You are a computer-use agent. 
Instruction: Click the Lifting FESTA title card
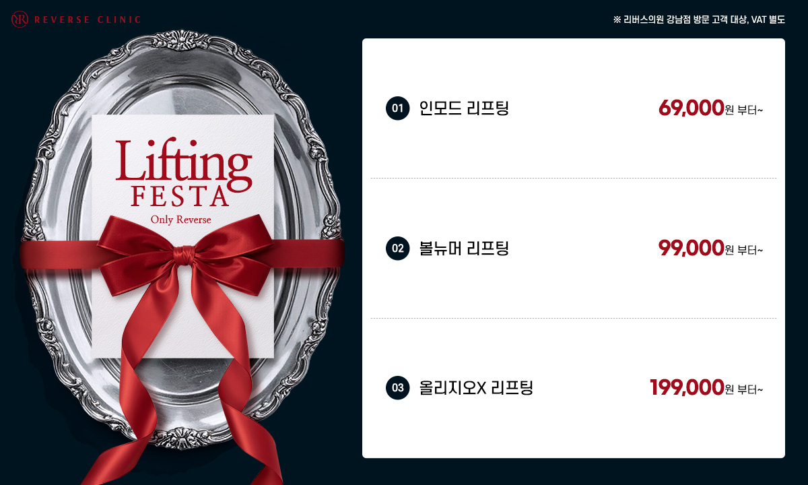[x=183, y=236]
